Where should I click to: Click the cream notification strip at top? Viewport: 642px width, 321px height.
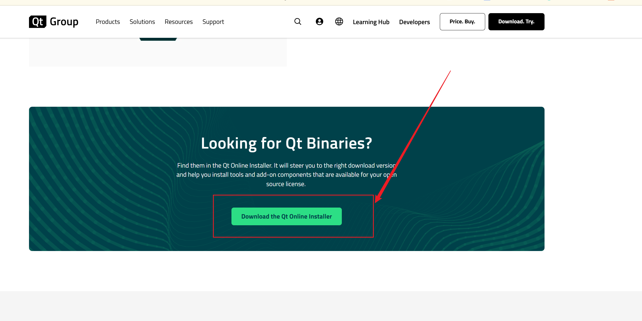pos(161,2)
